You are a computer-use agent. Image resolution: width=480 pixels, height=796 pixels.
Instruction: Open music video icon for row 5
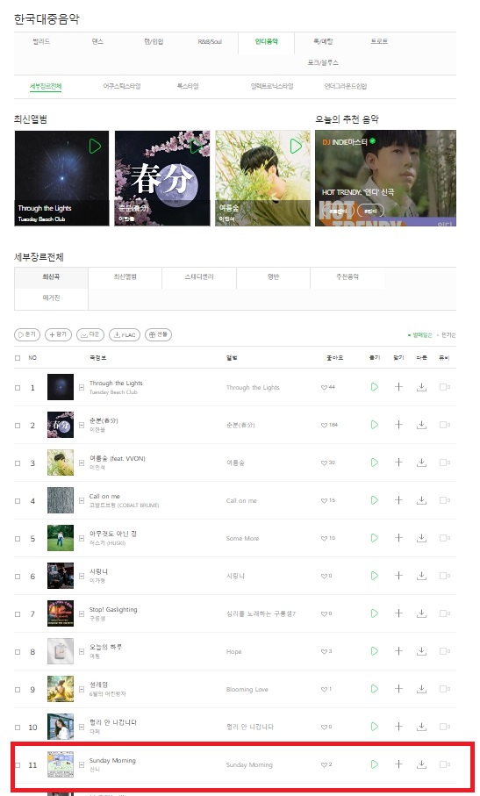443,538
